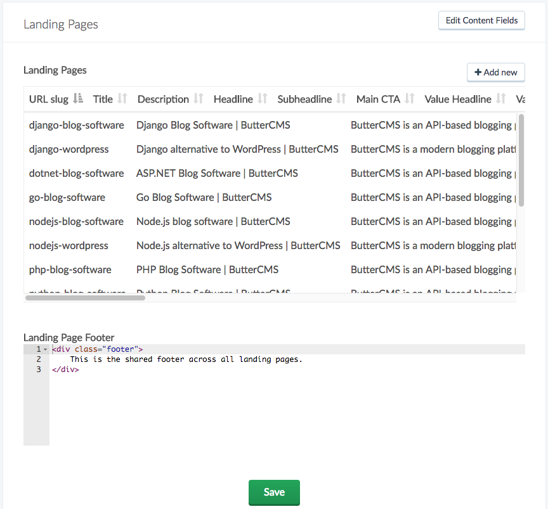Sort table by Subheadline column icon
This screenshot has height=509, width=548.
coord(341,99)
